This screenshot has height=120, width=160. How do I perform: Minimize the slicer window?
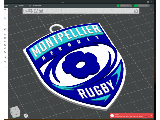tap(144, 2)
